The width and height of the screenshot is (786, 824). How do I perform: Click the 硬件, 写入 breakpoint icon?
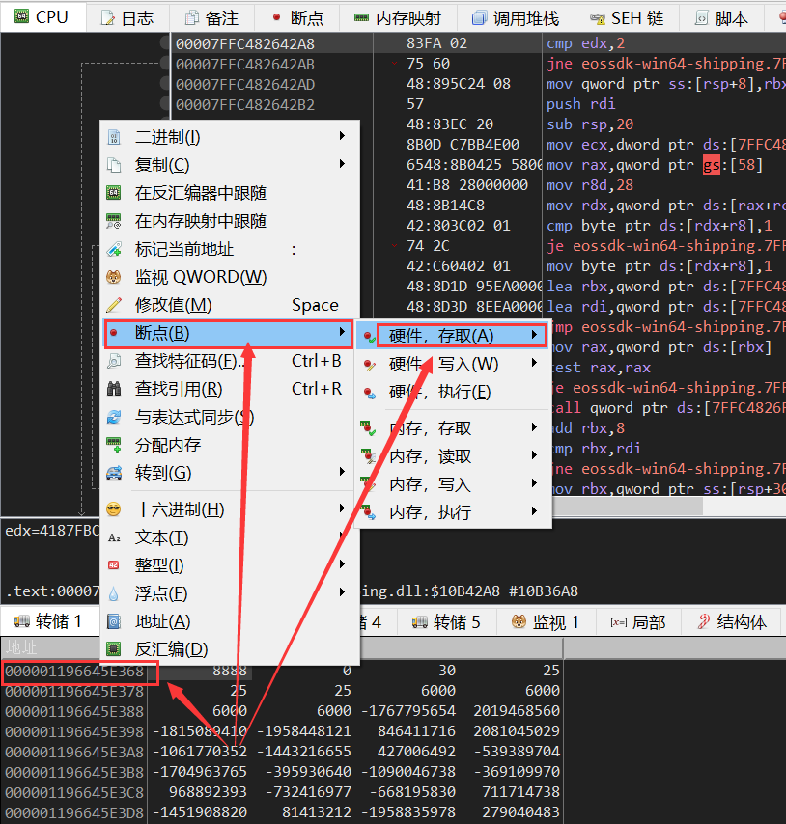click(x=370, y=364)
